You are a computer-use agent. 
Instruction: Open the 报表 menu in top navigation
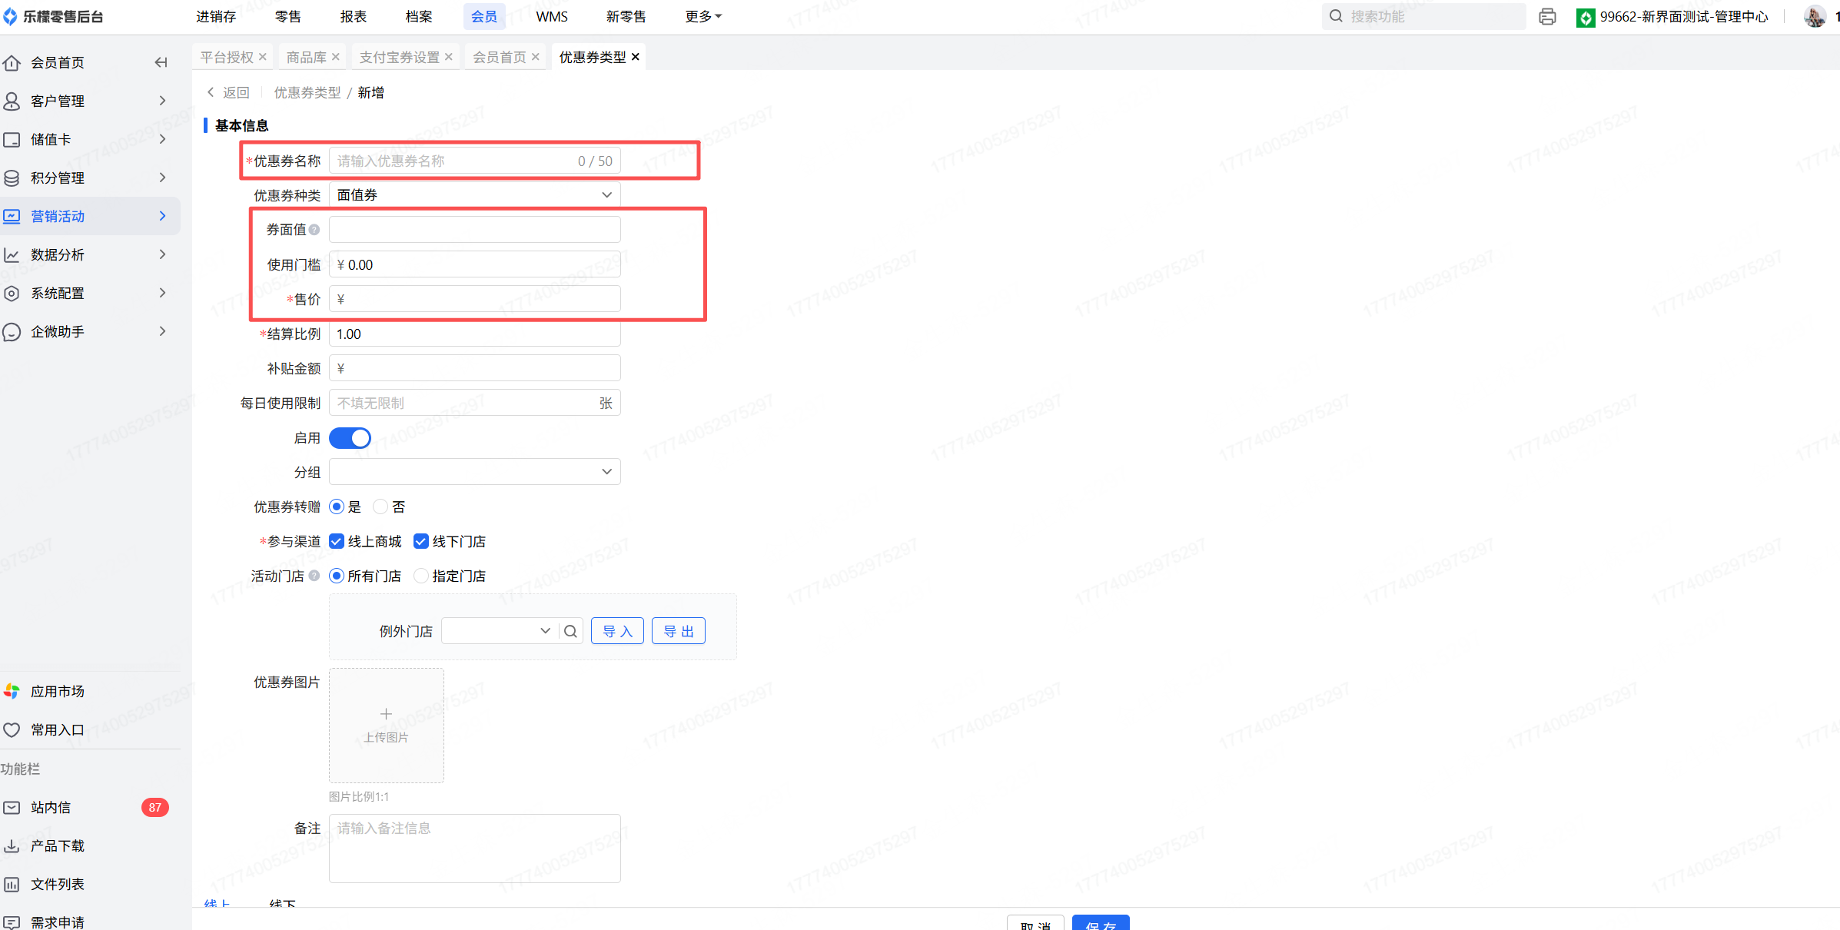pyautogui.click(x=354, y=16)
